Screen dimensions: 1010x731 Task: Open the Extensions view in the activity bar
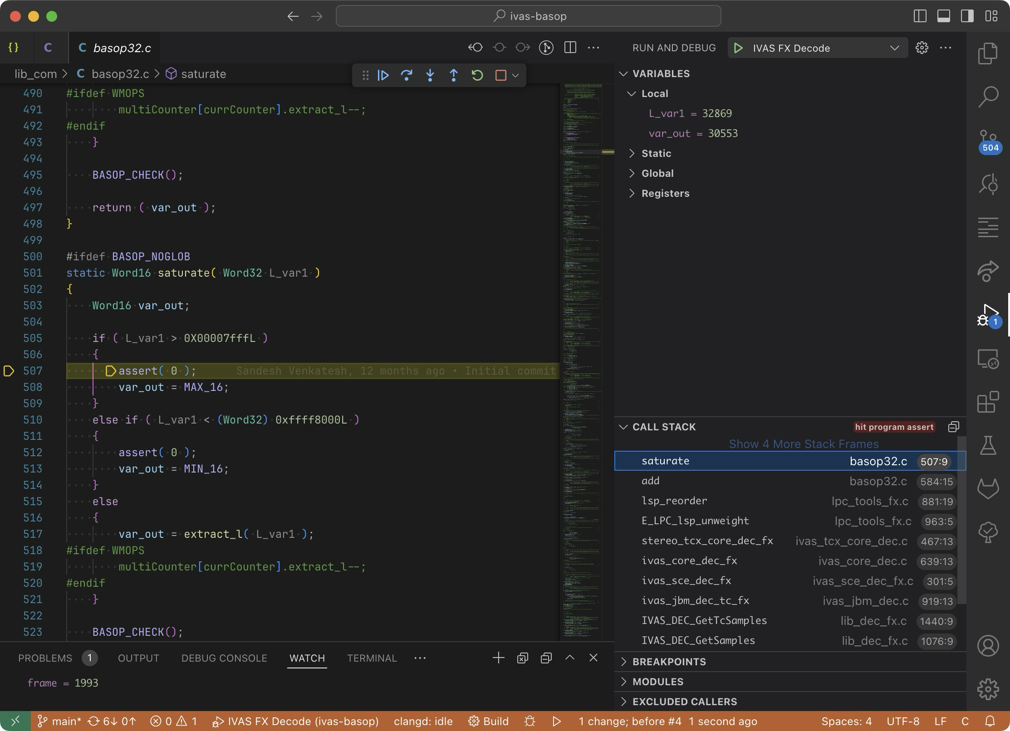point(988,402)
